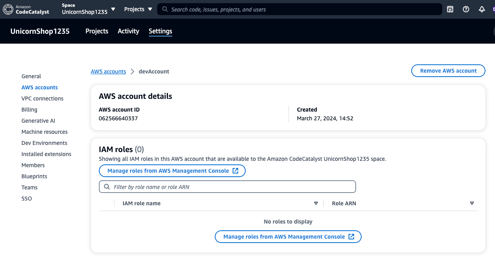495x270 pixels.
Task: Click upper Manage roles from AWS Management Console
Action: 172,171
